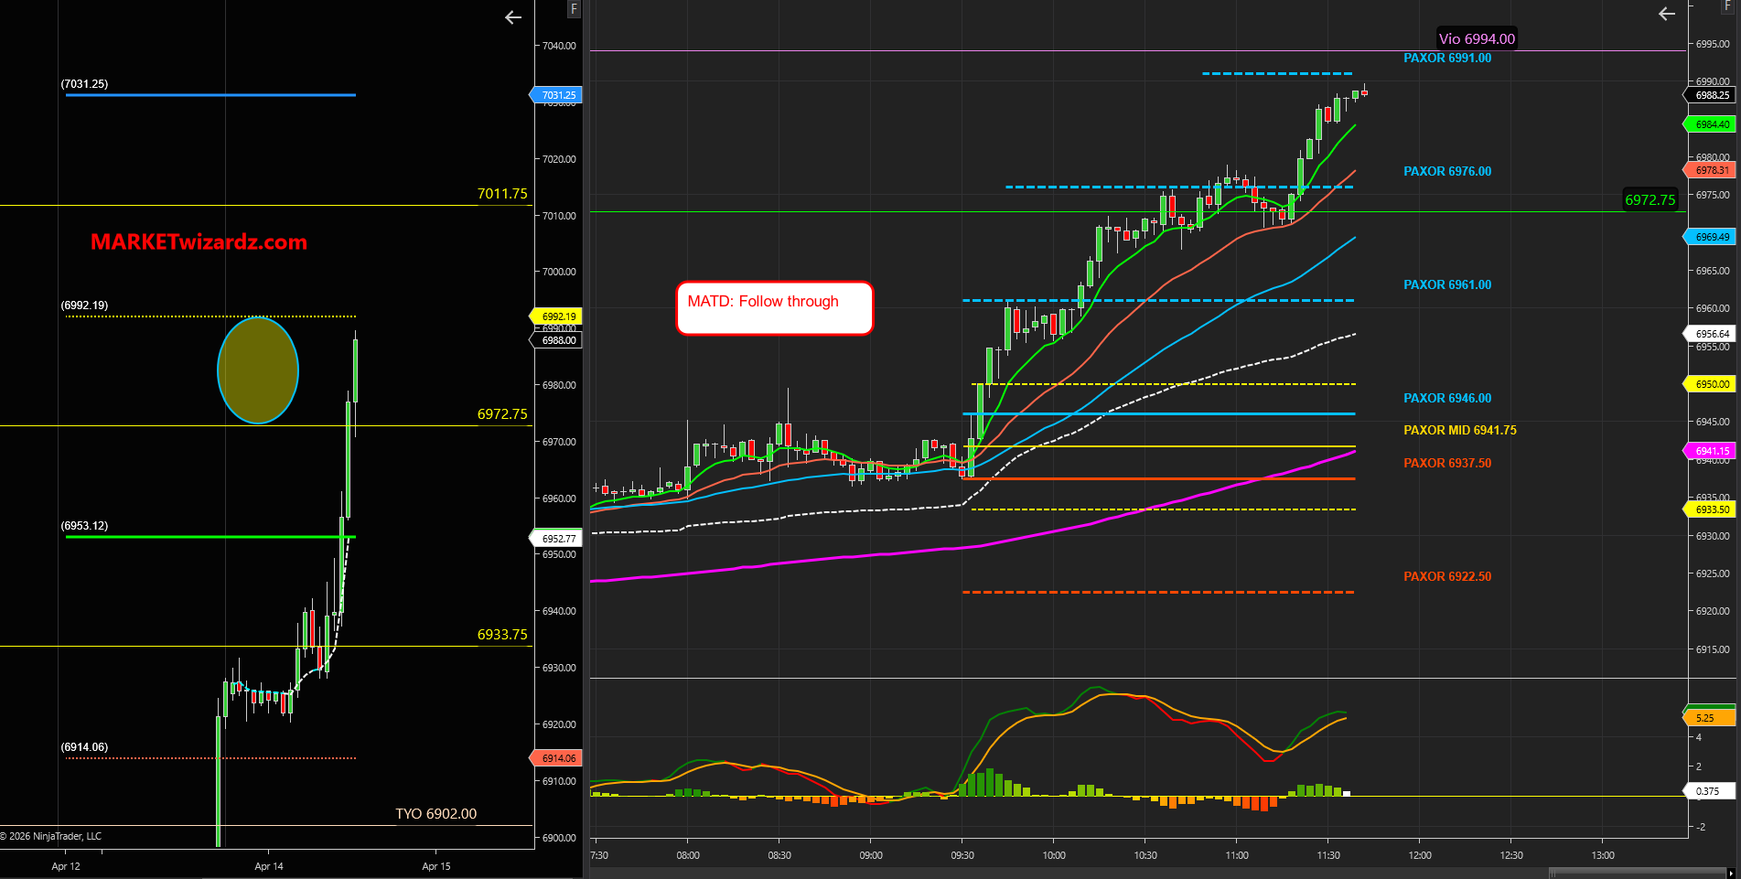The width and height of the screenshot is (1741, 879).
Task: Click the back arrow on the left chart
Action: click(x=513, y=17)
